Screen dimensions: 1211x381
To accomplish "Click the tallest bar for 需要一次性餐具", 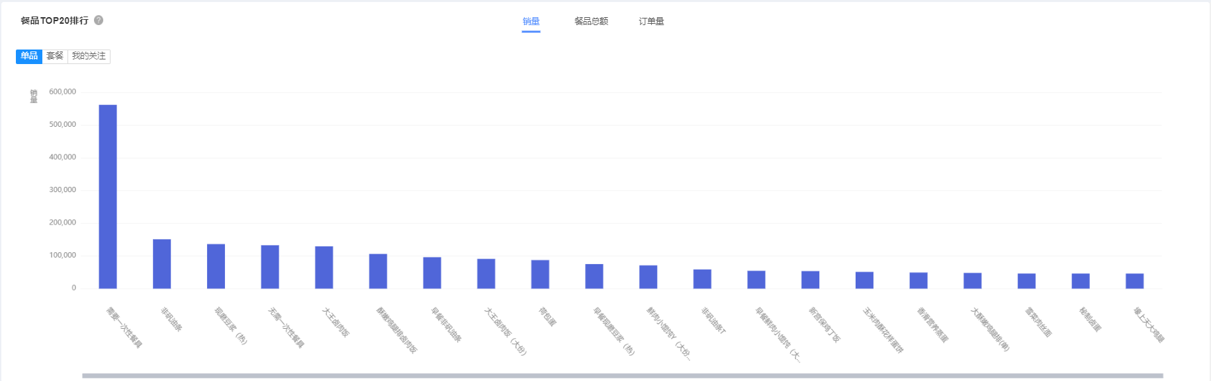I will pyautogui.click(x=108, y=197).
